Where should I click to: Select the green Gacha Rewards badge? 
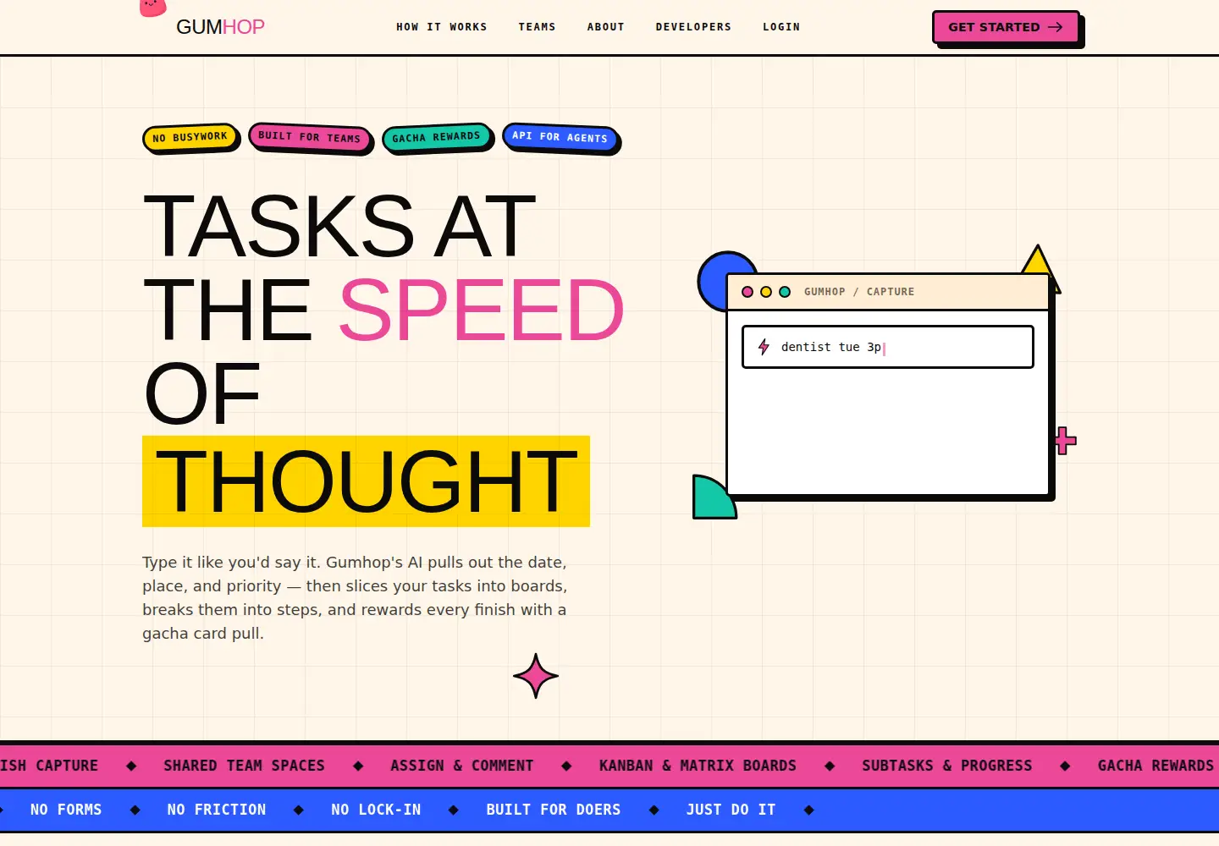[436, 137]
